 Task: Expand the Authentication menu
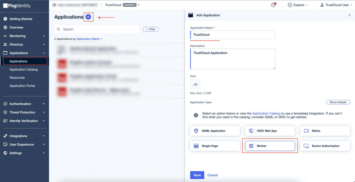44,104
